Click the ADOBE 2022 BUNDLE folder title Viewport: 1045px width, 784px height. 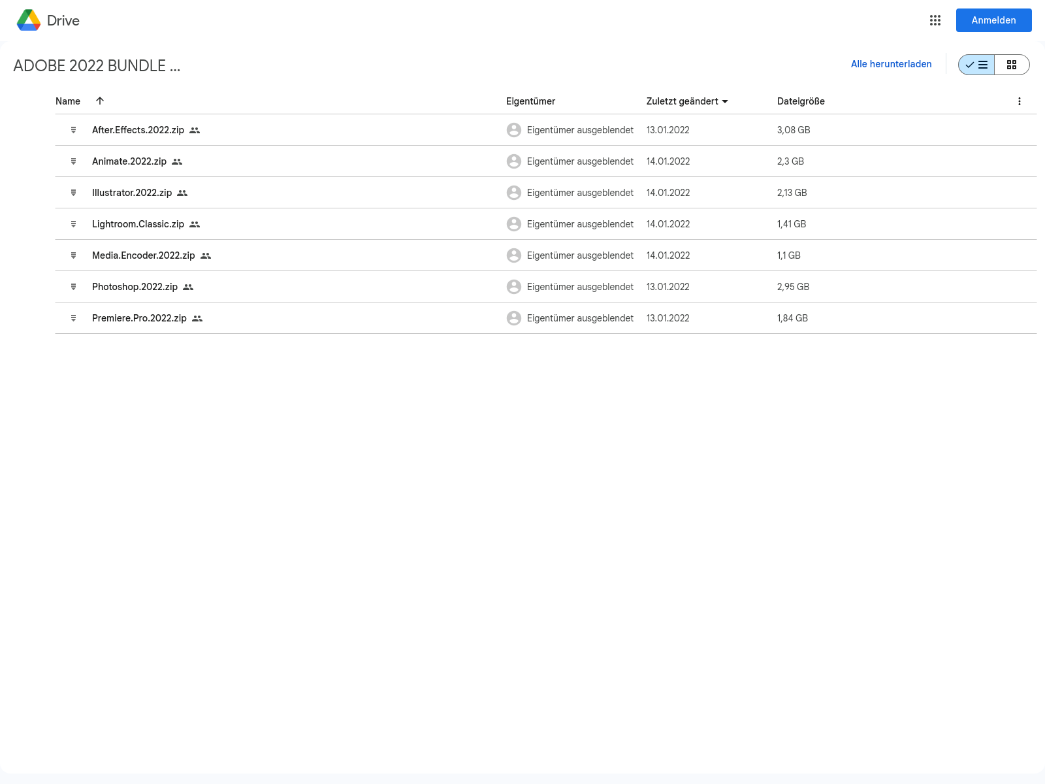click(x=97, y=66)
